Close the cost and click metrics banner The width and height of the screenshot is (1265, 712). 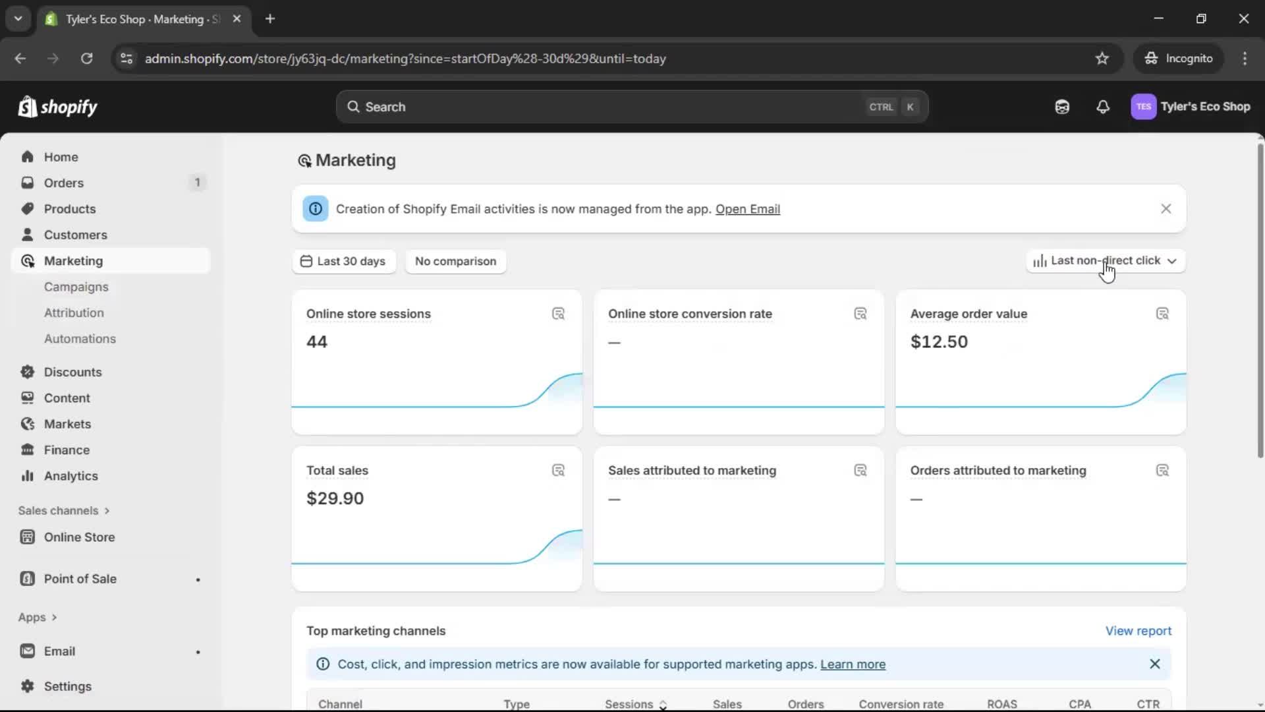[1156, 664]
